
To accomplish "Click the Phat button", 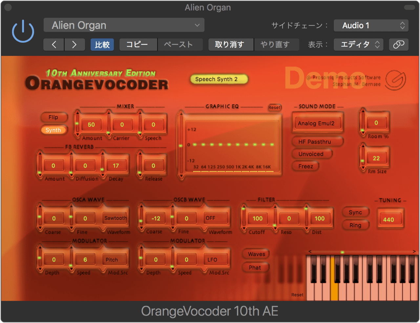I will (256, 267).
